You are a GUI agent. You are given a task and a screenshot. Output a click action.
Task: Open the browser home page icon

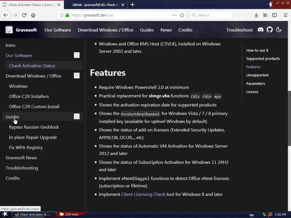33,15
